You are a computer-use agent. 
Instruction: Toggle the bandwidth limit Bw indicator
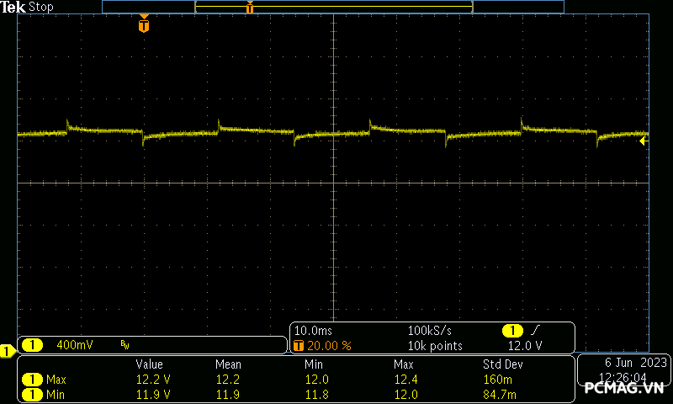(x=125, y=345)
